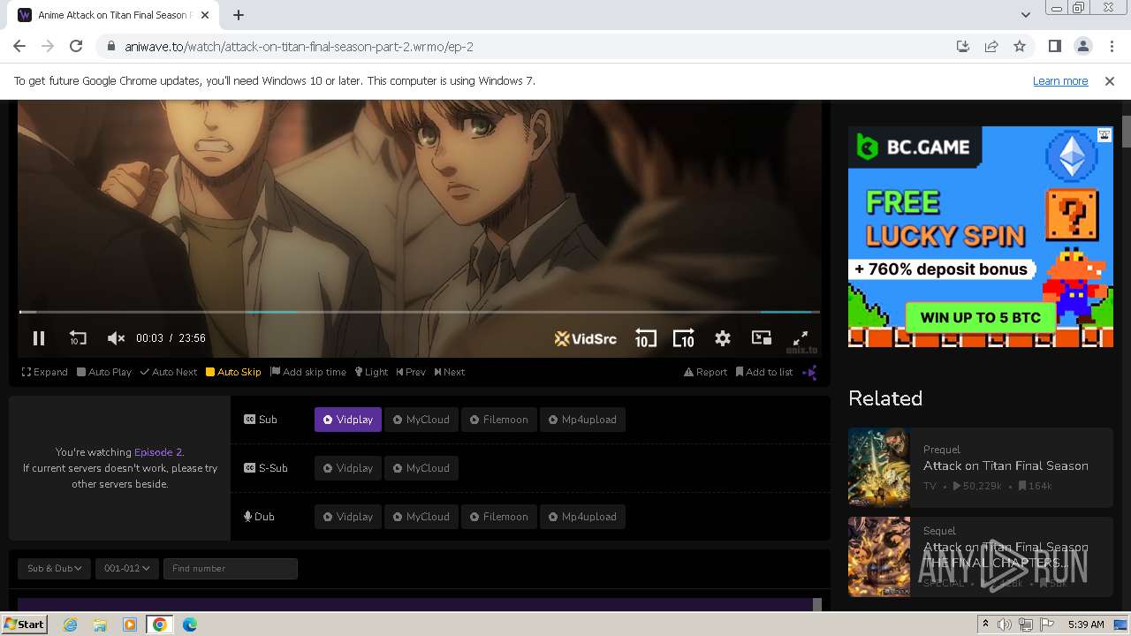Click the address bar URL
This screenshot has height=636, width=1131.
click(300, 47)
